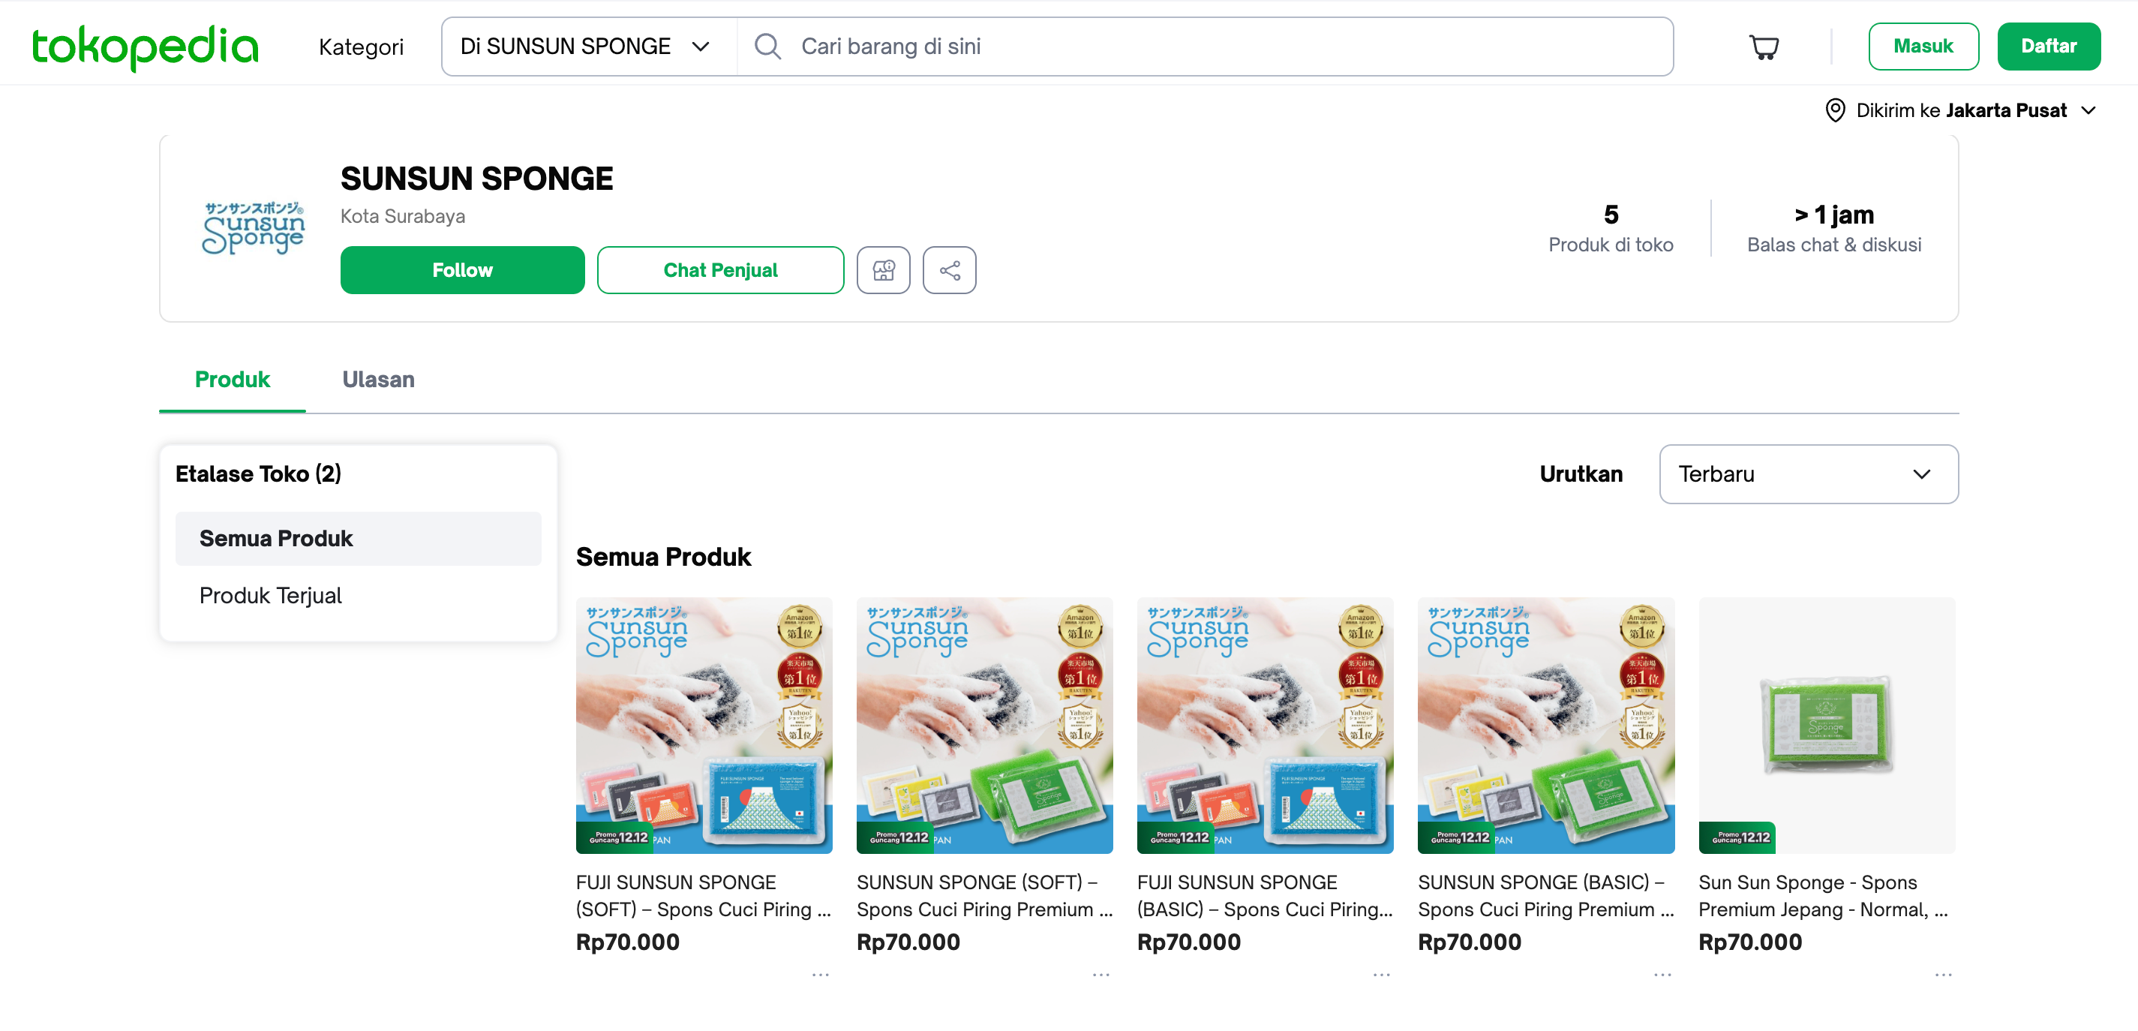Click the shopping cart icon

click(x=1763, y=47)
